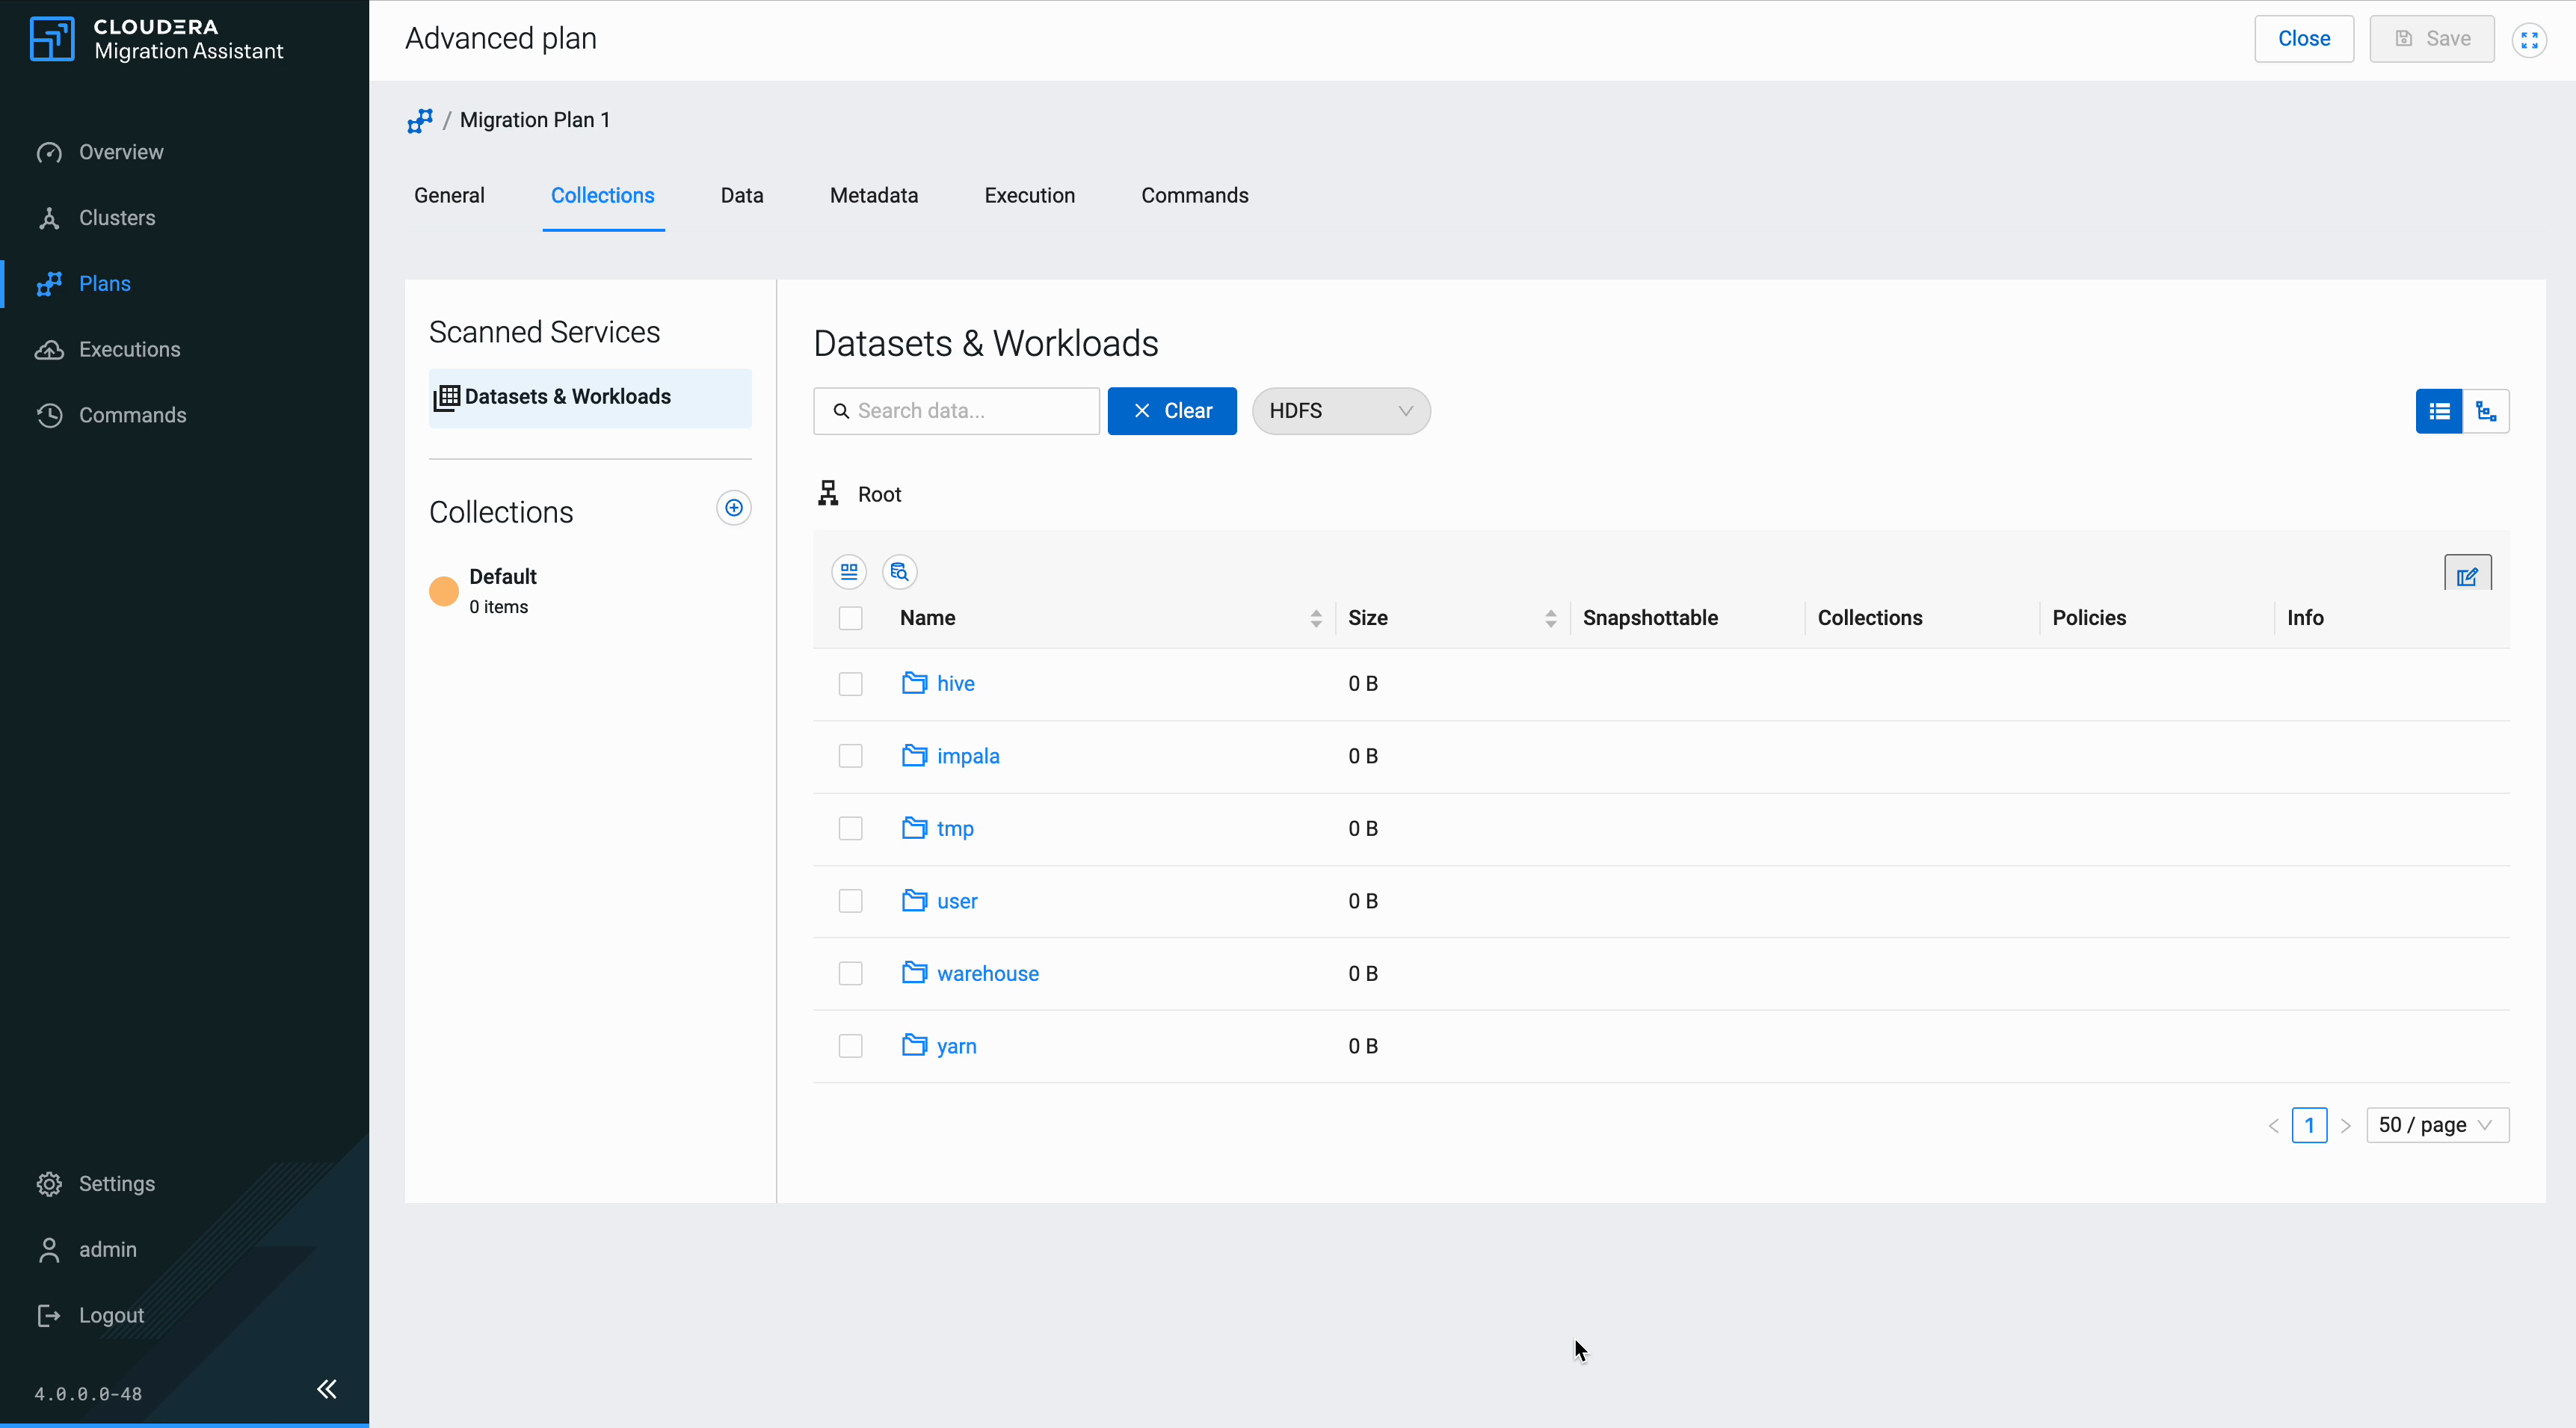2576x1428 pixels.
Task: Click the Root path label
Action: [x=879, y=495]
